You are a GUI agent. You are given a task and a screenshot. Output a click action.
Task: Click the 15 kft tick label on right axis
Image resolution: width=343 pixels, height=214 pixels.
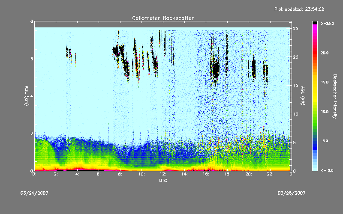[x=295, y=86]
